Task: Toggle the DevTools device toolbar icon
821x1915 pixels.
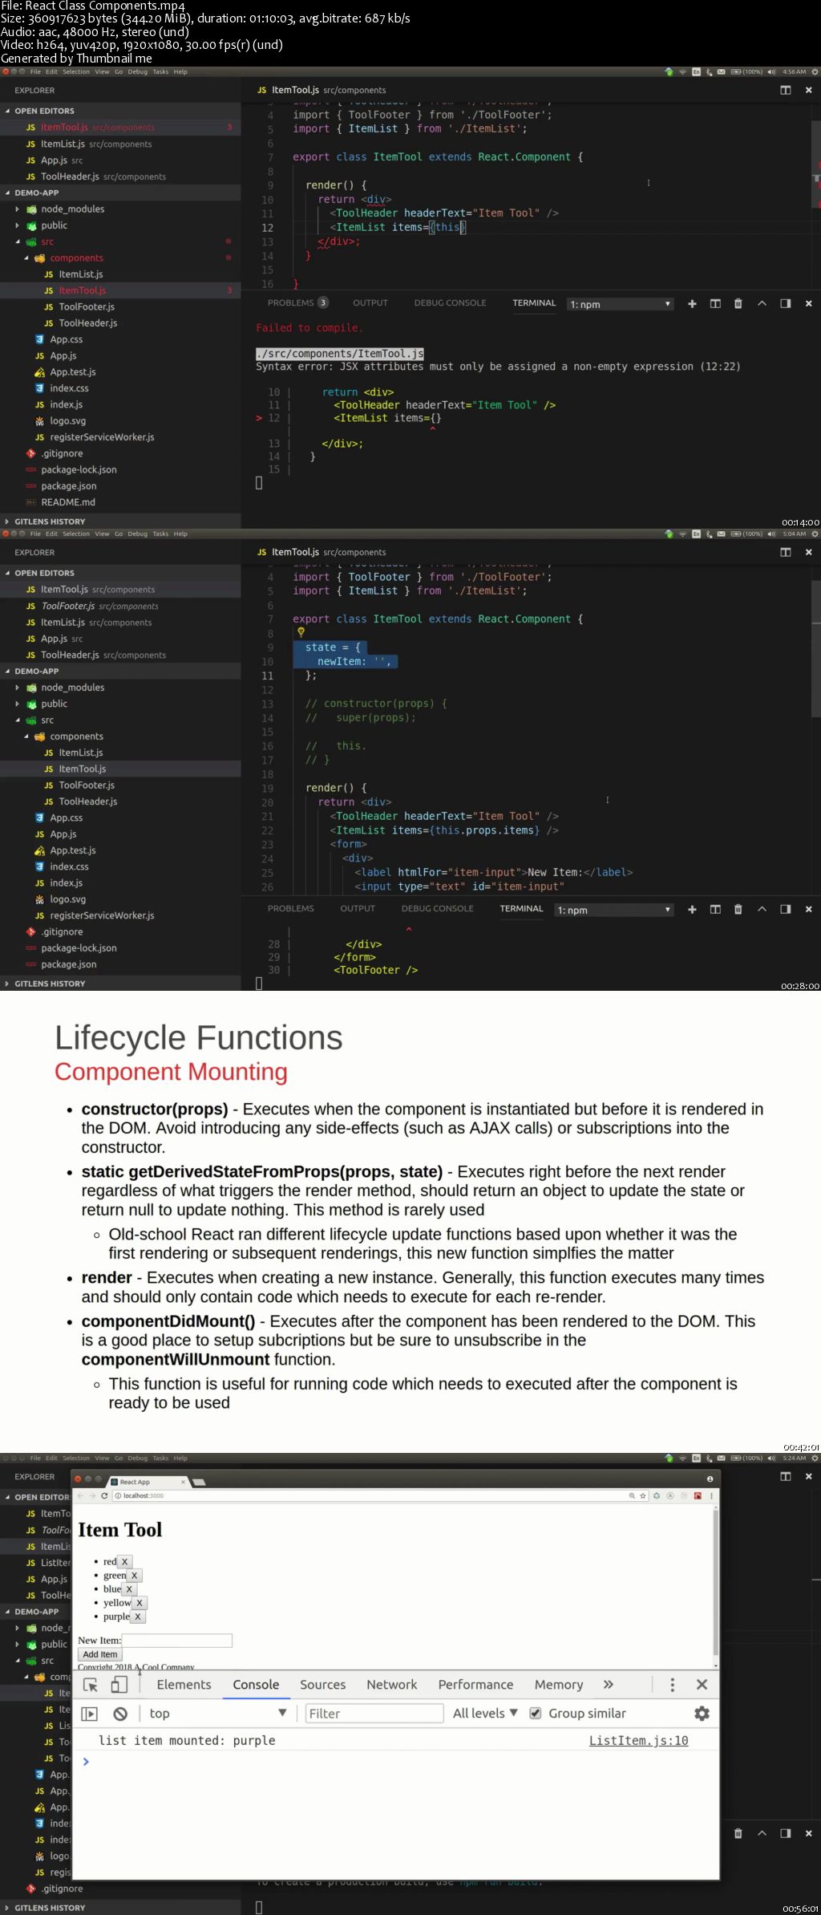Action: (119, 1685)
